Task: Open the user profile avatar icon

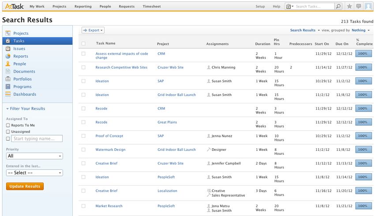Action: (368, 7)
